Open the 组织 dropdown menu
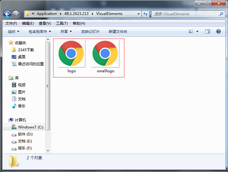Screen dimensions: 228x172 (14, 31)
